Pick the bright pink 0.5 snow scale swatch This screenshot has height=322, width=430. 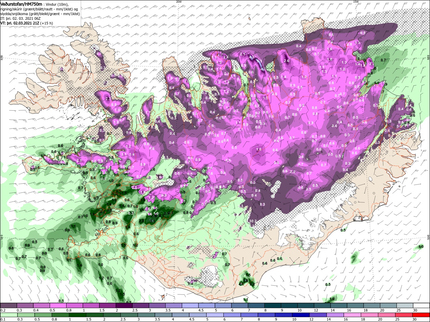(58, 306)
